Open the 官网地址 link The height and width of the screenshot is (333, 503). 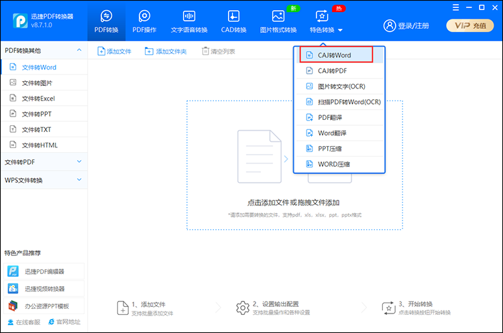pos(64,322)
